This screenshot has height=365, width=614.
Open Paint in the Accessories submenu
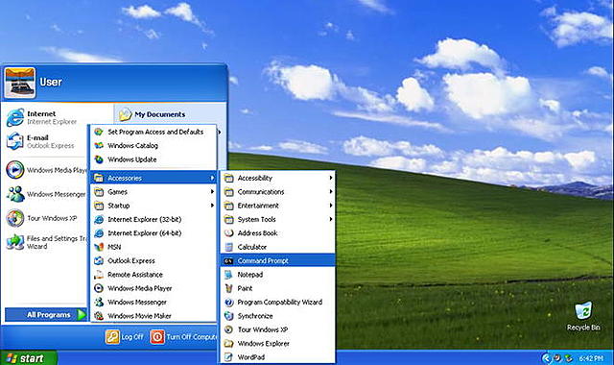click(277, 288)
